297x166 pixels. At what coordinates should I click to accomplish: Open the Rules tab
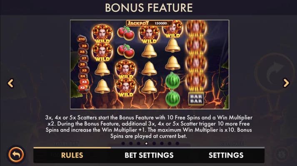pyautogui.click(x=72, y=155)
